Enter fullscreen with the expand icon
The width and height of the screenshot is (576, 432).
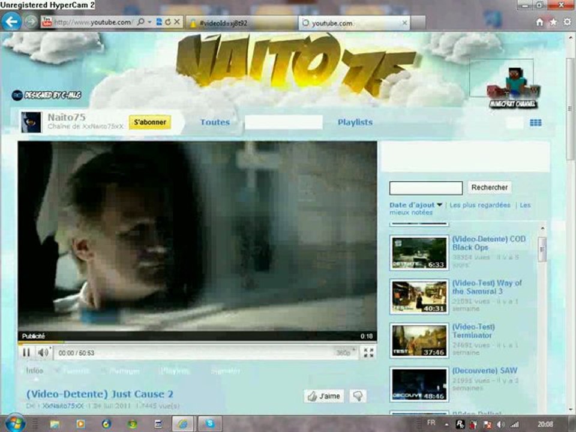368,353
